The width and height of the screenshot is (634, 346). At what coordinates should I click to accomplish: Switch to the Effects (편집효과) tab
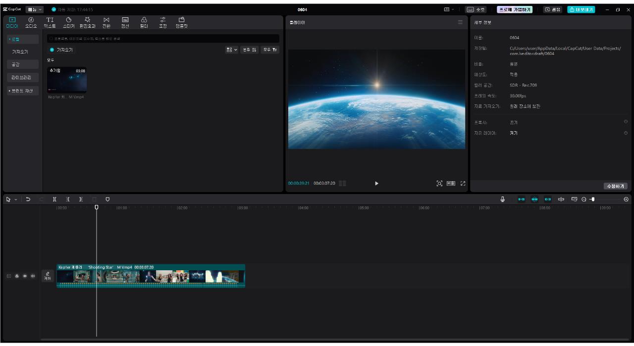(87, 22)
